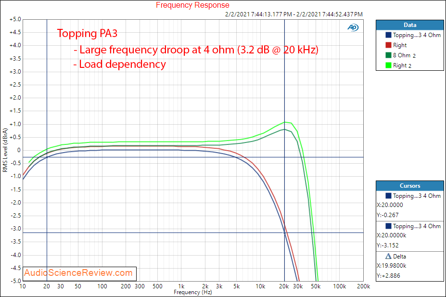446x297 pixels.
Task: Click the Audio Precision AP logo icon
Action: click(353, 27)
